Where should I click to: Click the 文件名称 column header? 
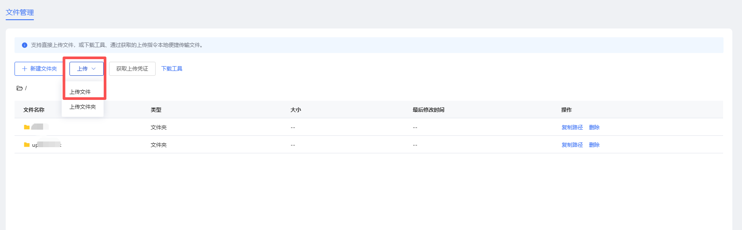click(34, 110)
